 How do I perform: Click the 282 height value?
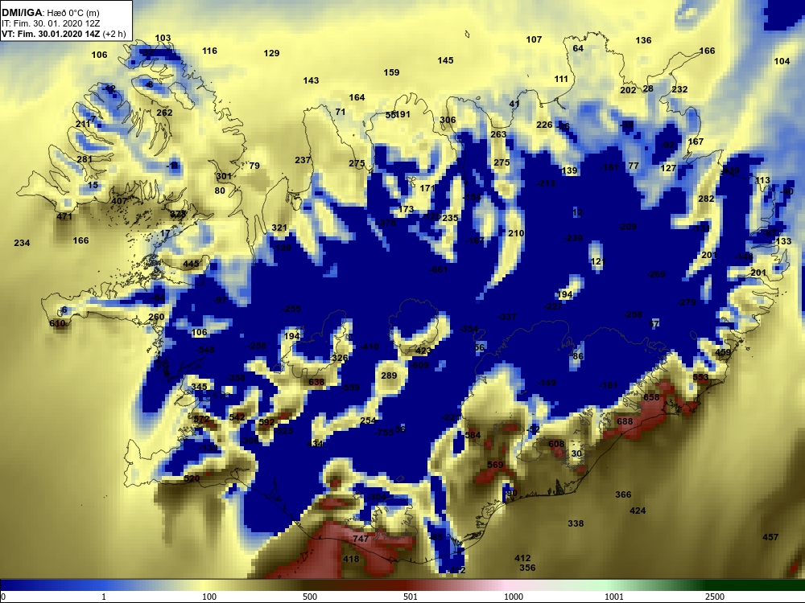pyautogui.click(x=707, y=199)
